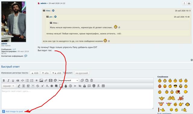This screenshot has width=193, height=114.
Task: Quote this post with top-right quote button
Action: (x=189, y=3)
